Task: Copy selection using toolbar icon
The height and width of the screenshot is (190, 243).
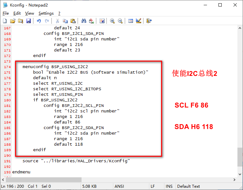Action: point(65,21)
